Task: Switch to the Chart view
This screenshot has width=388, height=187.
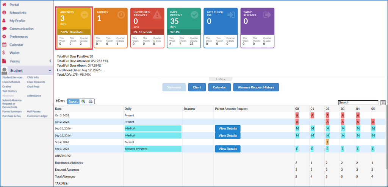Action: tap(197, 87)
